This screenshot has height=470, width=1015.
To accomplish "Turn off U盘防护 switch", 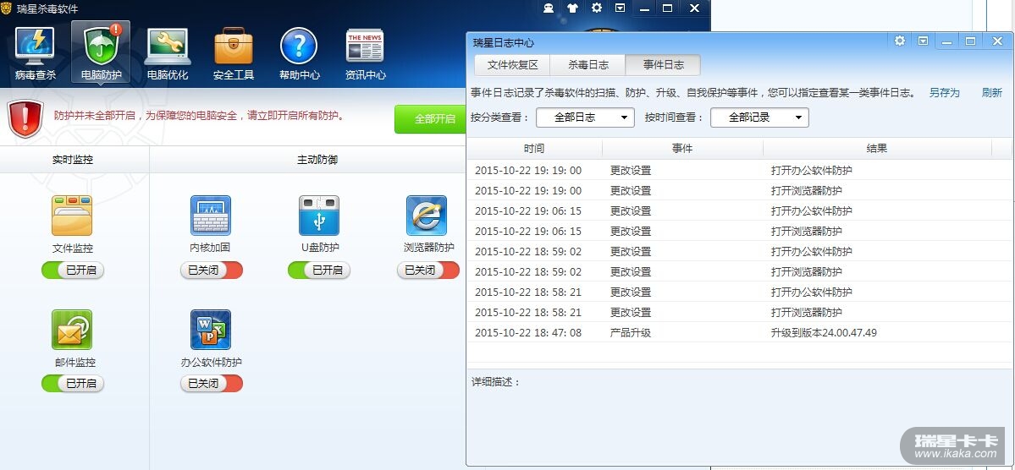I will [319, 271].
